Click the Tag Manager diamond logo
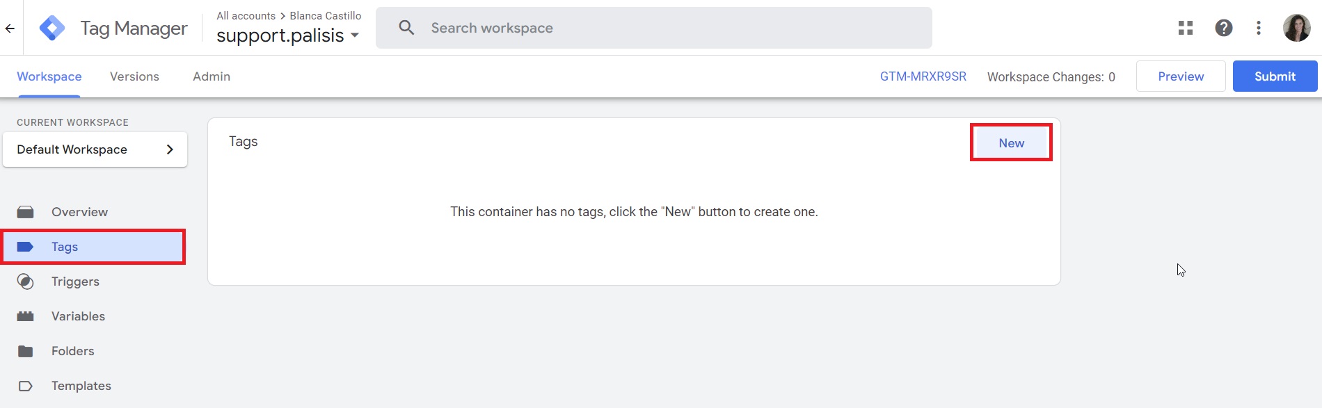This screenshot has width=1322, height=408. pyautogui.click(x=52, y=28)
